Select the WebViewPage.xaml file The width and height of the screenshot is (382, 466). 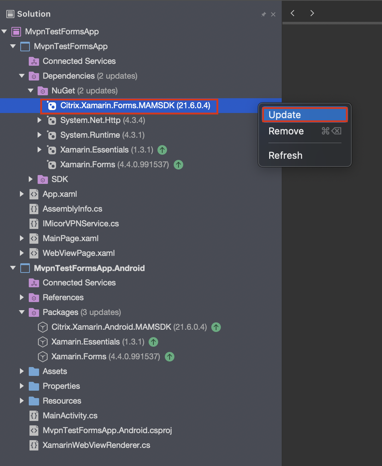pyautogui.click(x=79, y=253)
